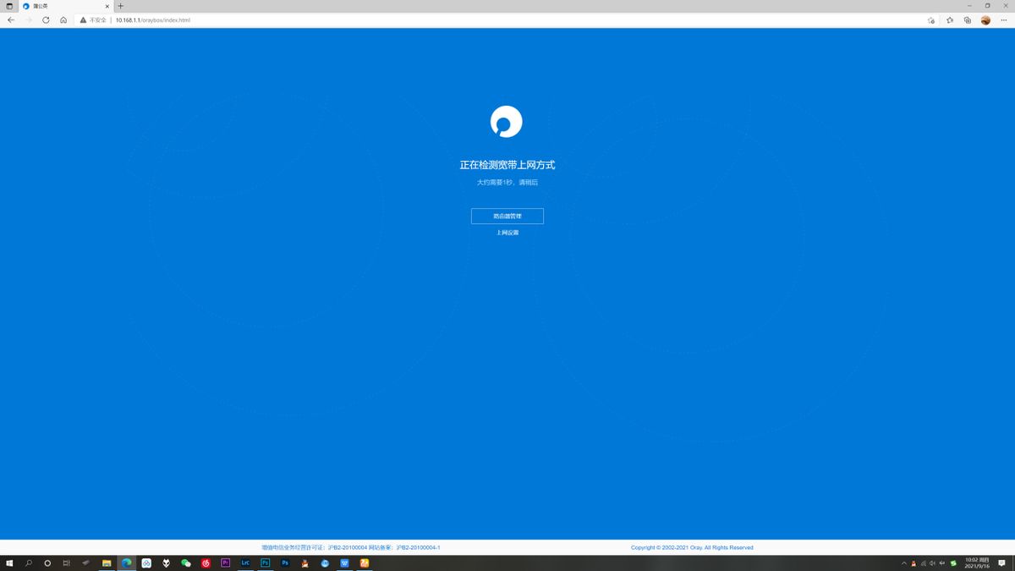Open the Favorites list icon
The image size is (1015, 571).
point(950,19)
